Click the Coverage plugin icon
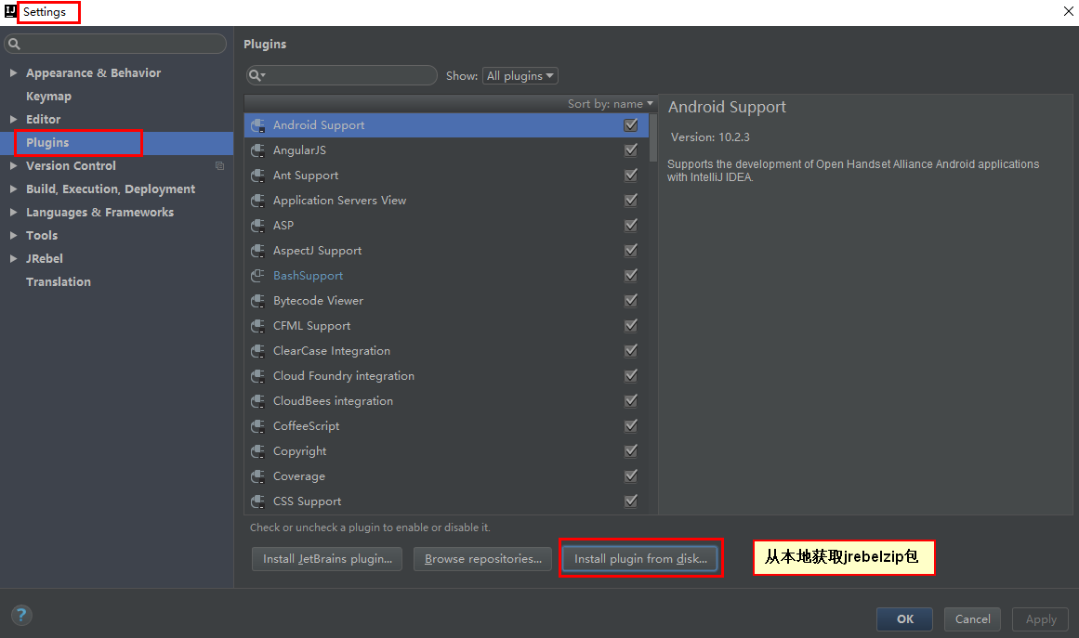Image resolution: width=1079 pixels, height=638 pixels. coord(258,476)
